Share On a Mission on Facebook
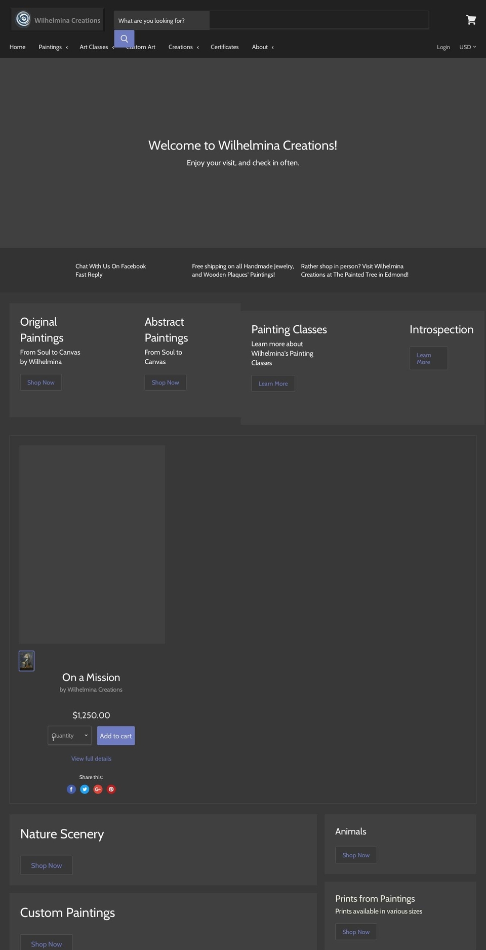Viewport: 486px width, 950px height. 71,789
